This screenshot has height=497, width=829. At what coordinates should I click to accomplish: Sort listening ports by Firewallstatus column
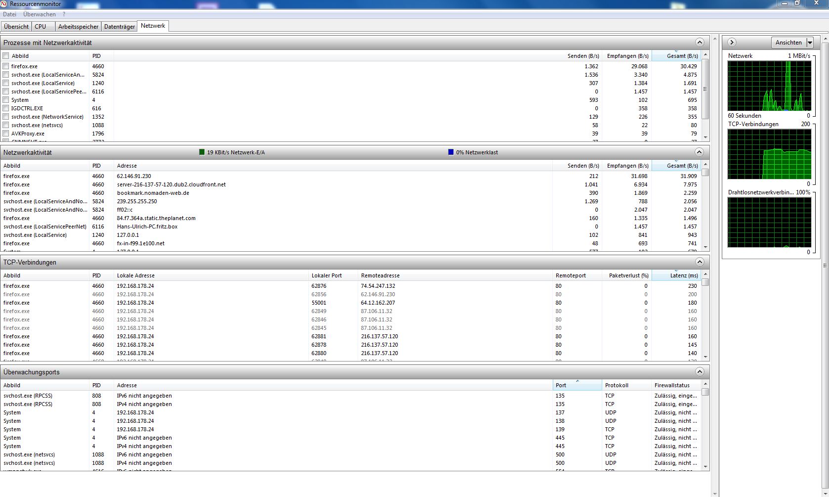click(x=676, y=385)
